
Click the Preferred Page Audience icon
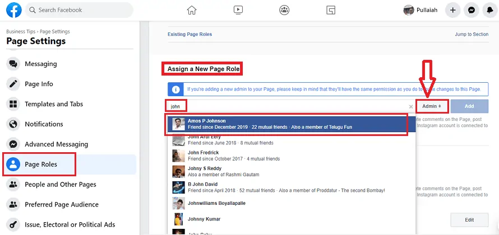pyautogui.click(x=13, y=205)
